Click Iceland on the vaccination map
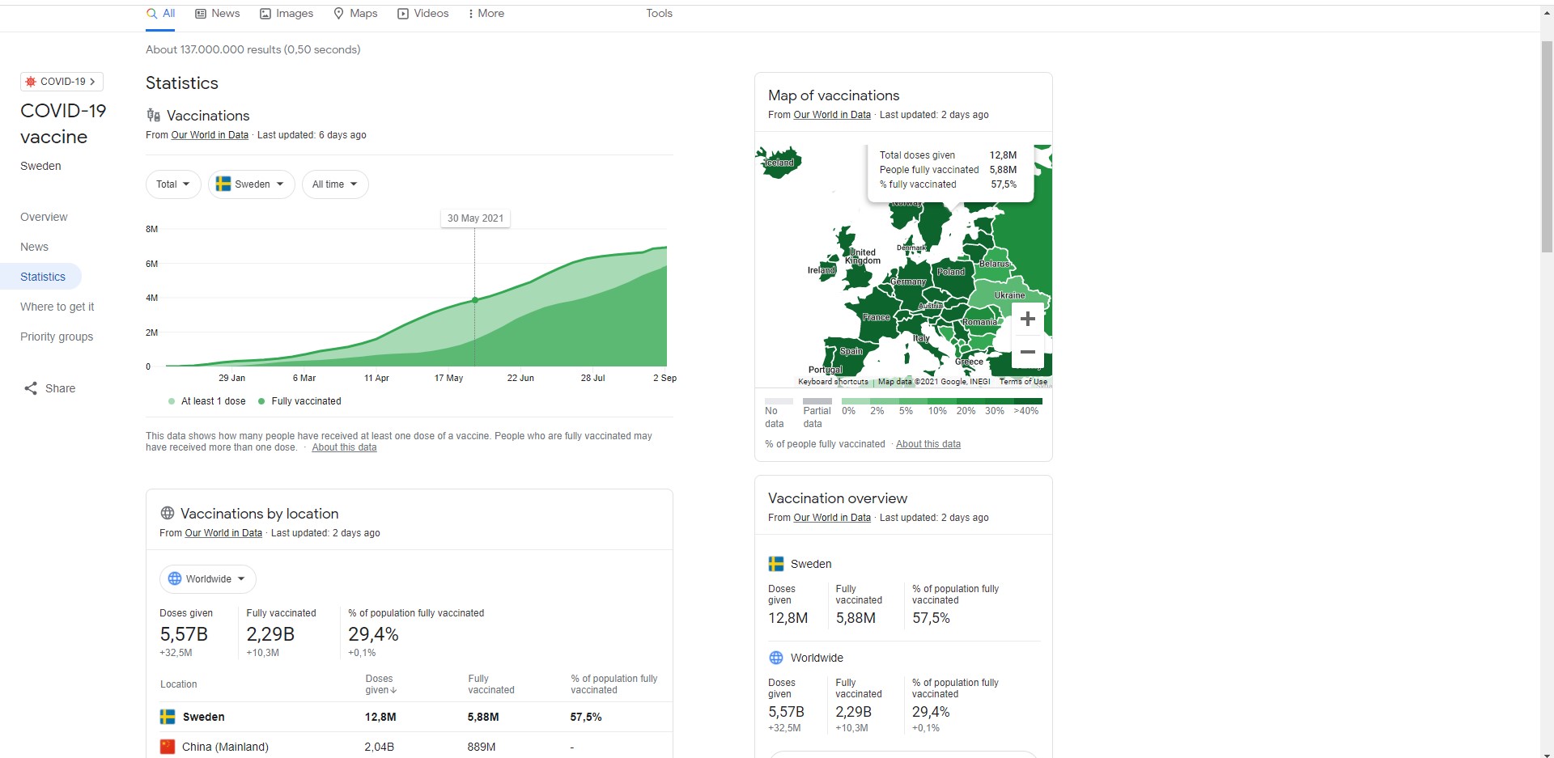1554x758 pixels. pos(779,163)
